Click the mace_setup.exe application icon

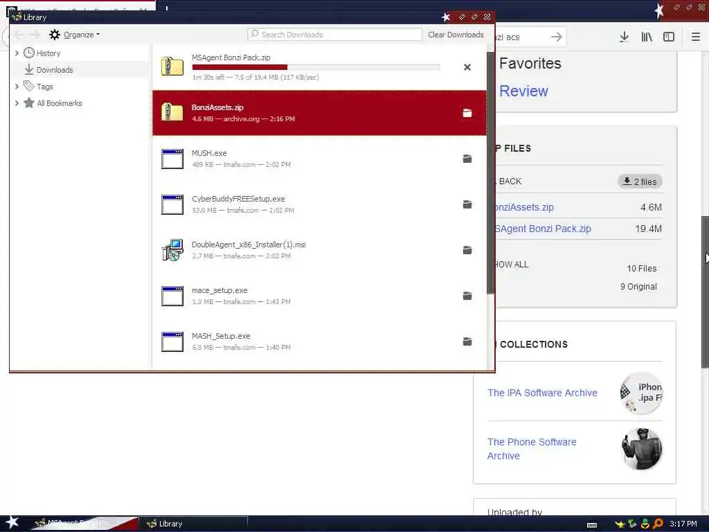(172, 296)
